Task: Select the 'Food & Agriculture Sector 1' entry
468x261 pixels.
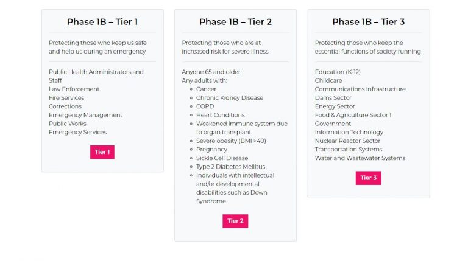Action: pos(353,115)
